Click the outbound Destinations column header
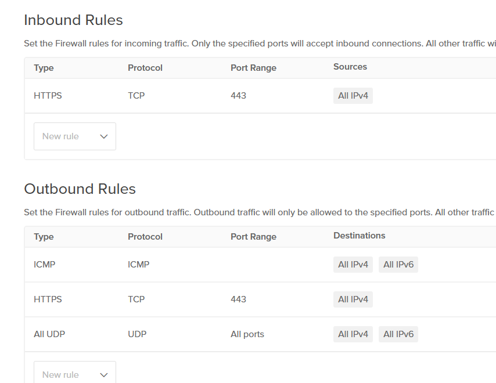The width and height of the screenshot is (496, 383). tap(360, 236)
